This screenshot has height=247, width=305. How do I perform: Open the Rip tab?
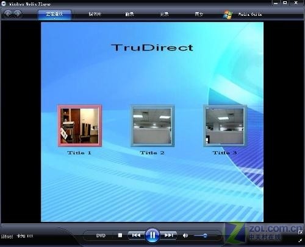pos(129,14)
